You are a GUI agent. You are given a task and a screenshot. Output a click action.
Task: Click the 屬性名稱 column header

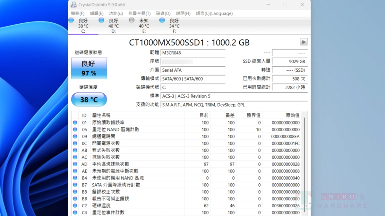(137, 115)
